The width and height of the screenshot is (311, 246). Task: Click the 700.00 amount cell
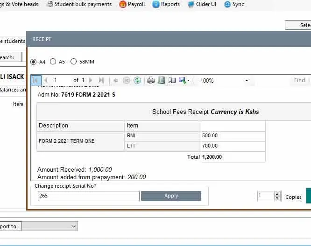point(233,146)
